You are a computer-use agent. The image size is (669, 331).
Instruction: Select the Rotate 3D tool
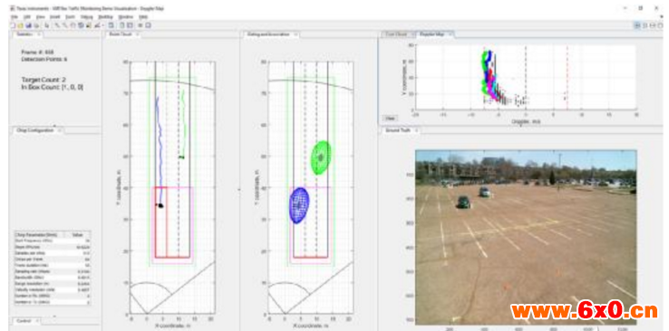click(x=81, y=25)
